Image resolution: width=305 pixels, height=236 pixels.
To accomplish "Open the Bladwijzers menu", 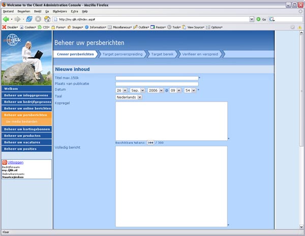I will coord(60,11).
